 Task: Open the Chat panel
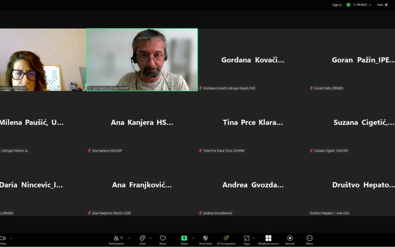click(x=142, y=240)
